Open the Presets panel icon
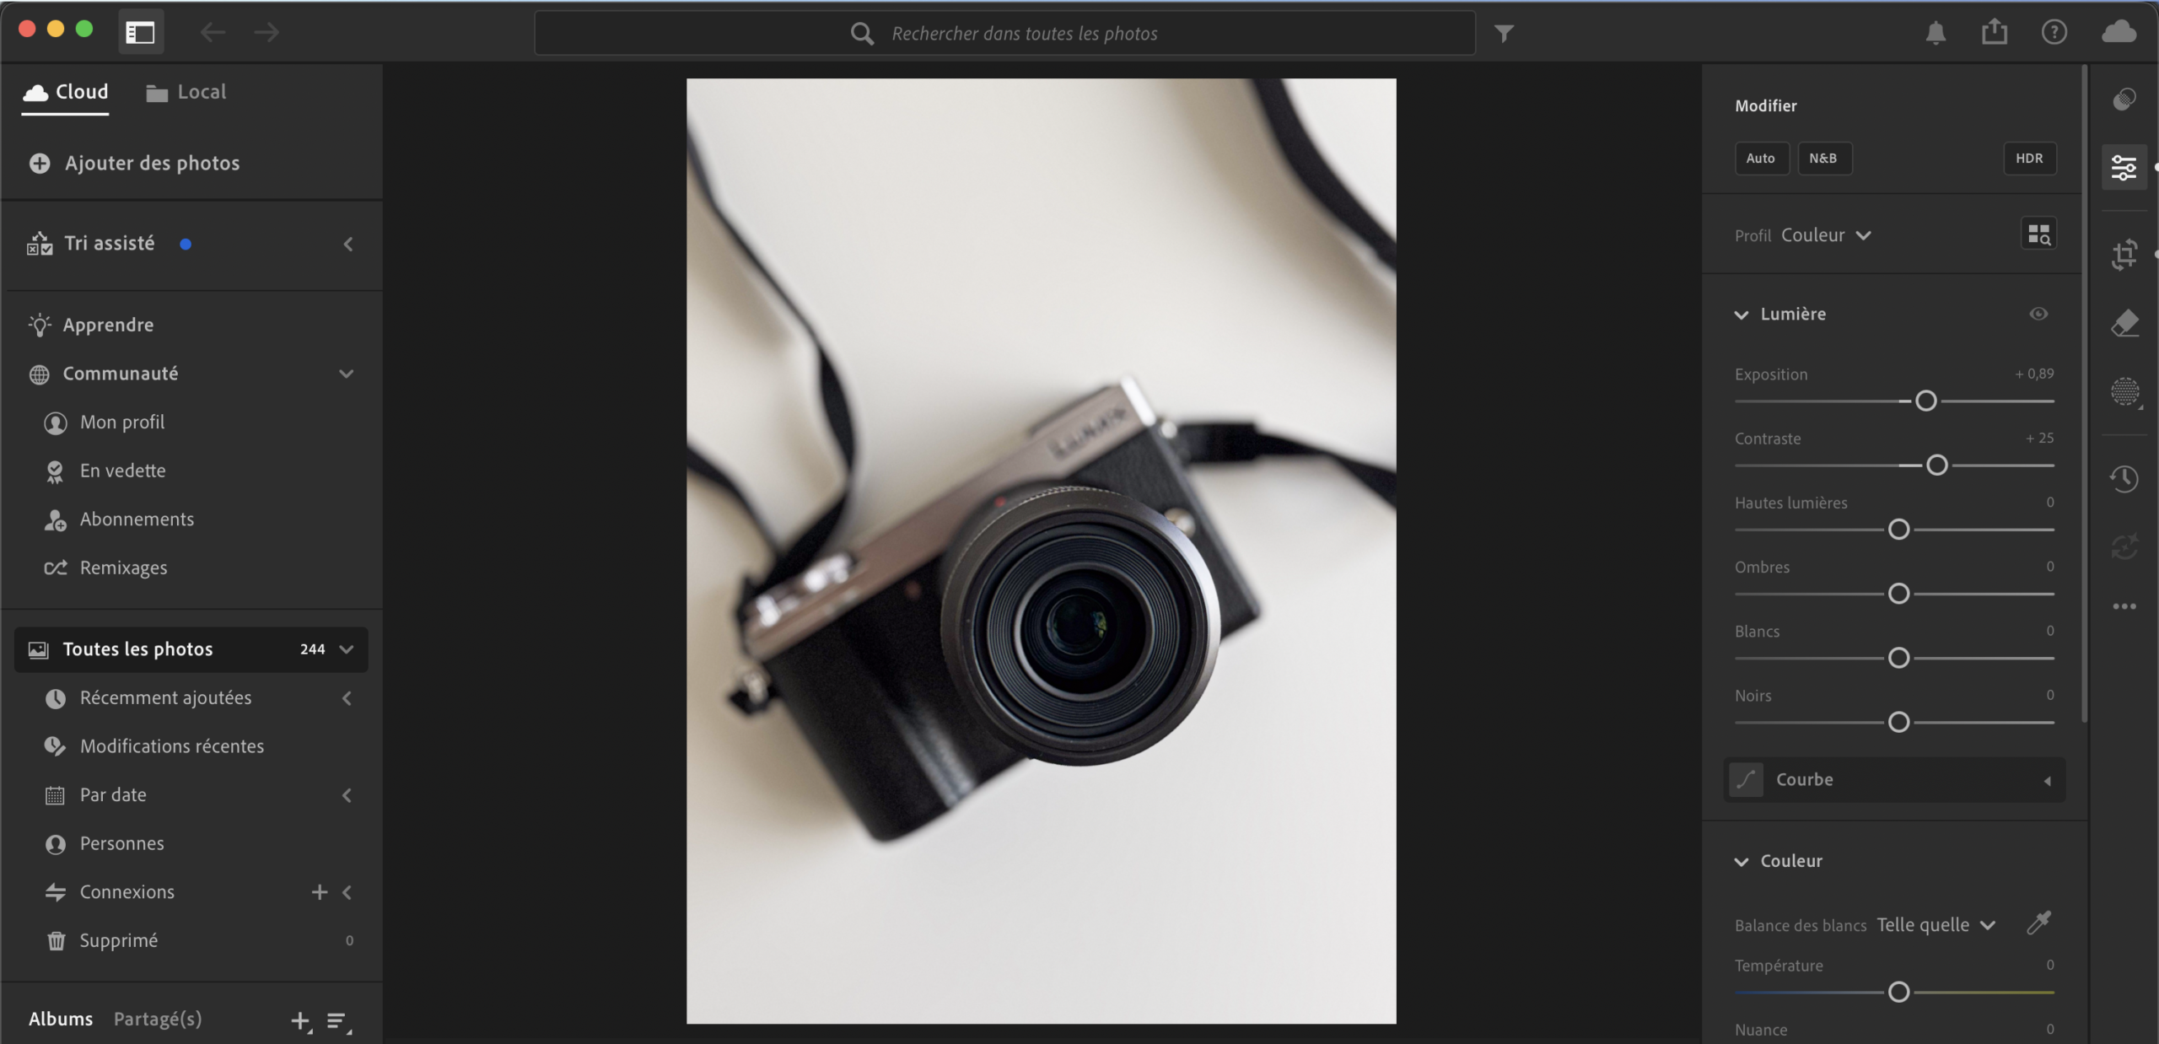The width and height of the screenshot is (2159, 1044). tap(2124, 100)
